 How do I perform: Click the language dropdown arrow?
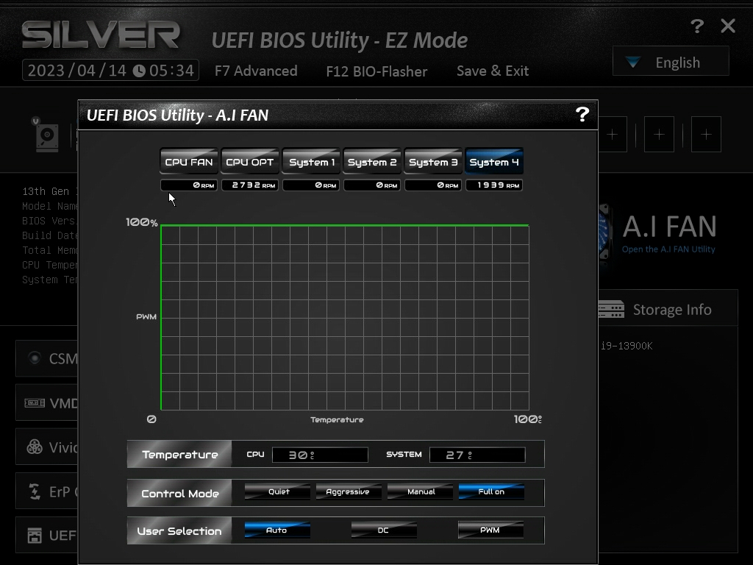(633, 62)
